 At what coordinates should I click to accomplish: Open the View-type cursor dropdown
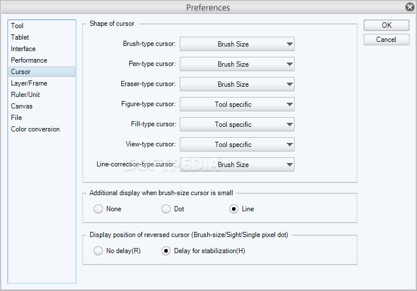[237, 144]
